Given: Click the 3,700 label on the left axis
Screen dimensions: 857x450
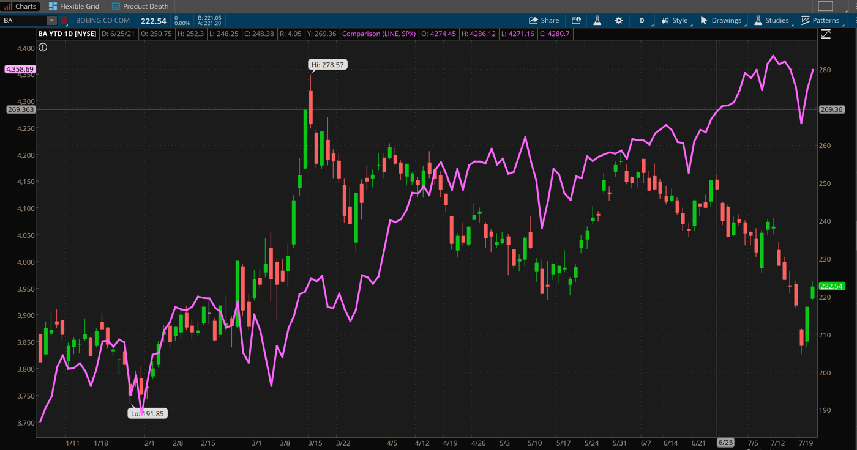Looking at the screenshot, I should click(x=26, y=422).
